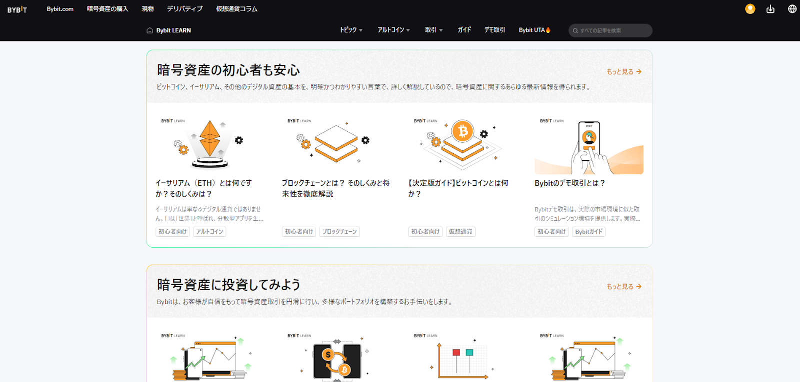The width and height of the screenshot is (800, 382).
Task: Open article 【決定版ガイド】ビットコインとは何か？
Action: point(458,188)
